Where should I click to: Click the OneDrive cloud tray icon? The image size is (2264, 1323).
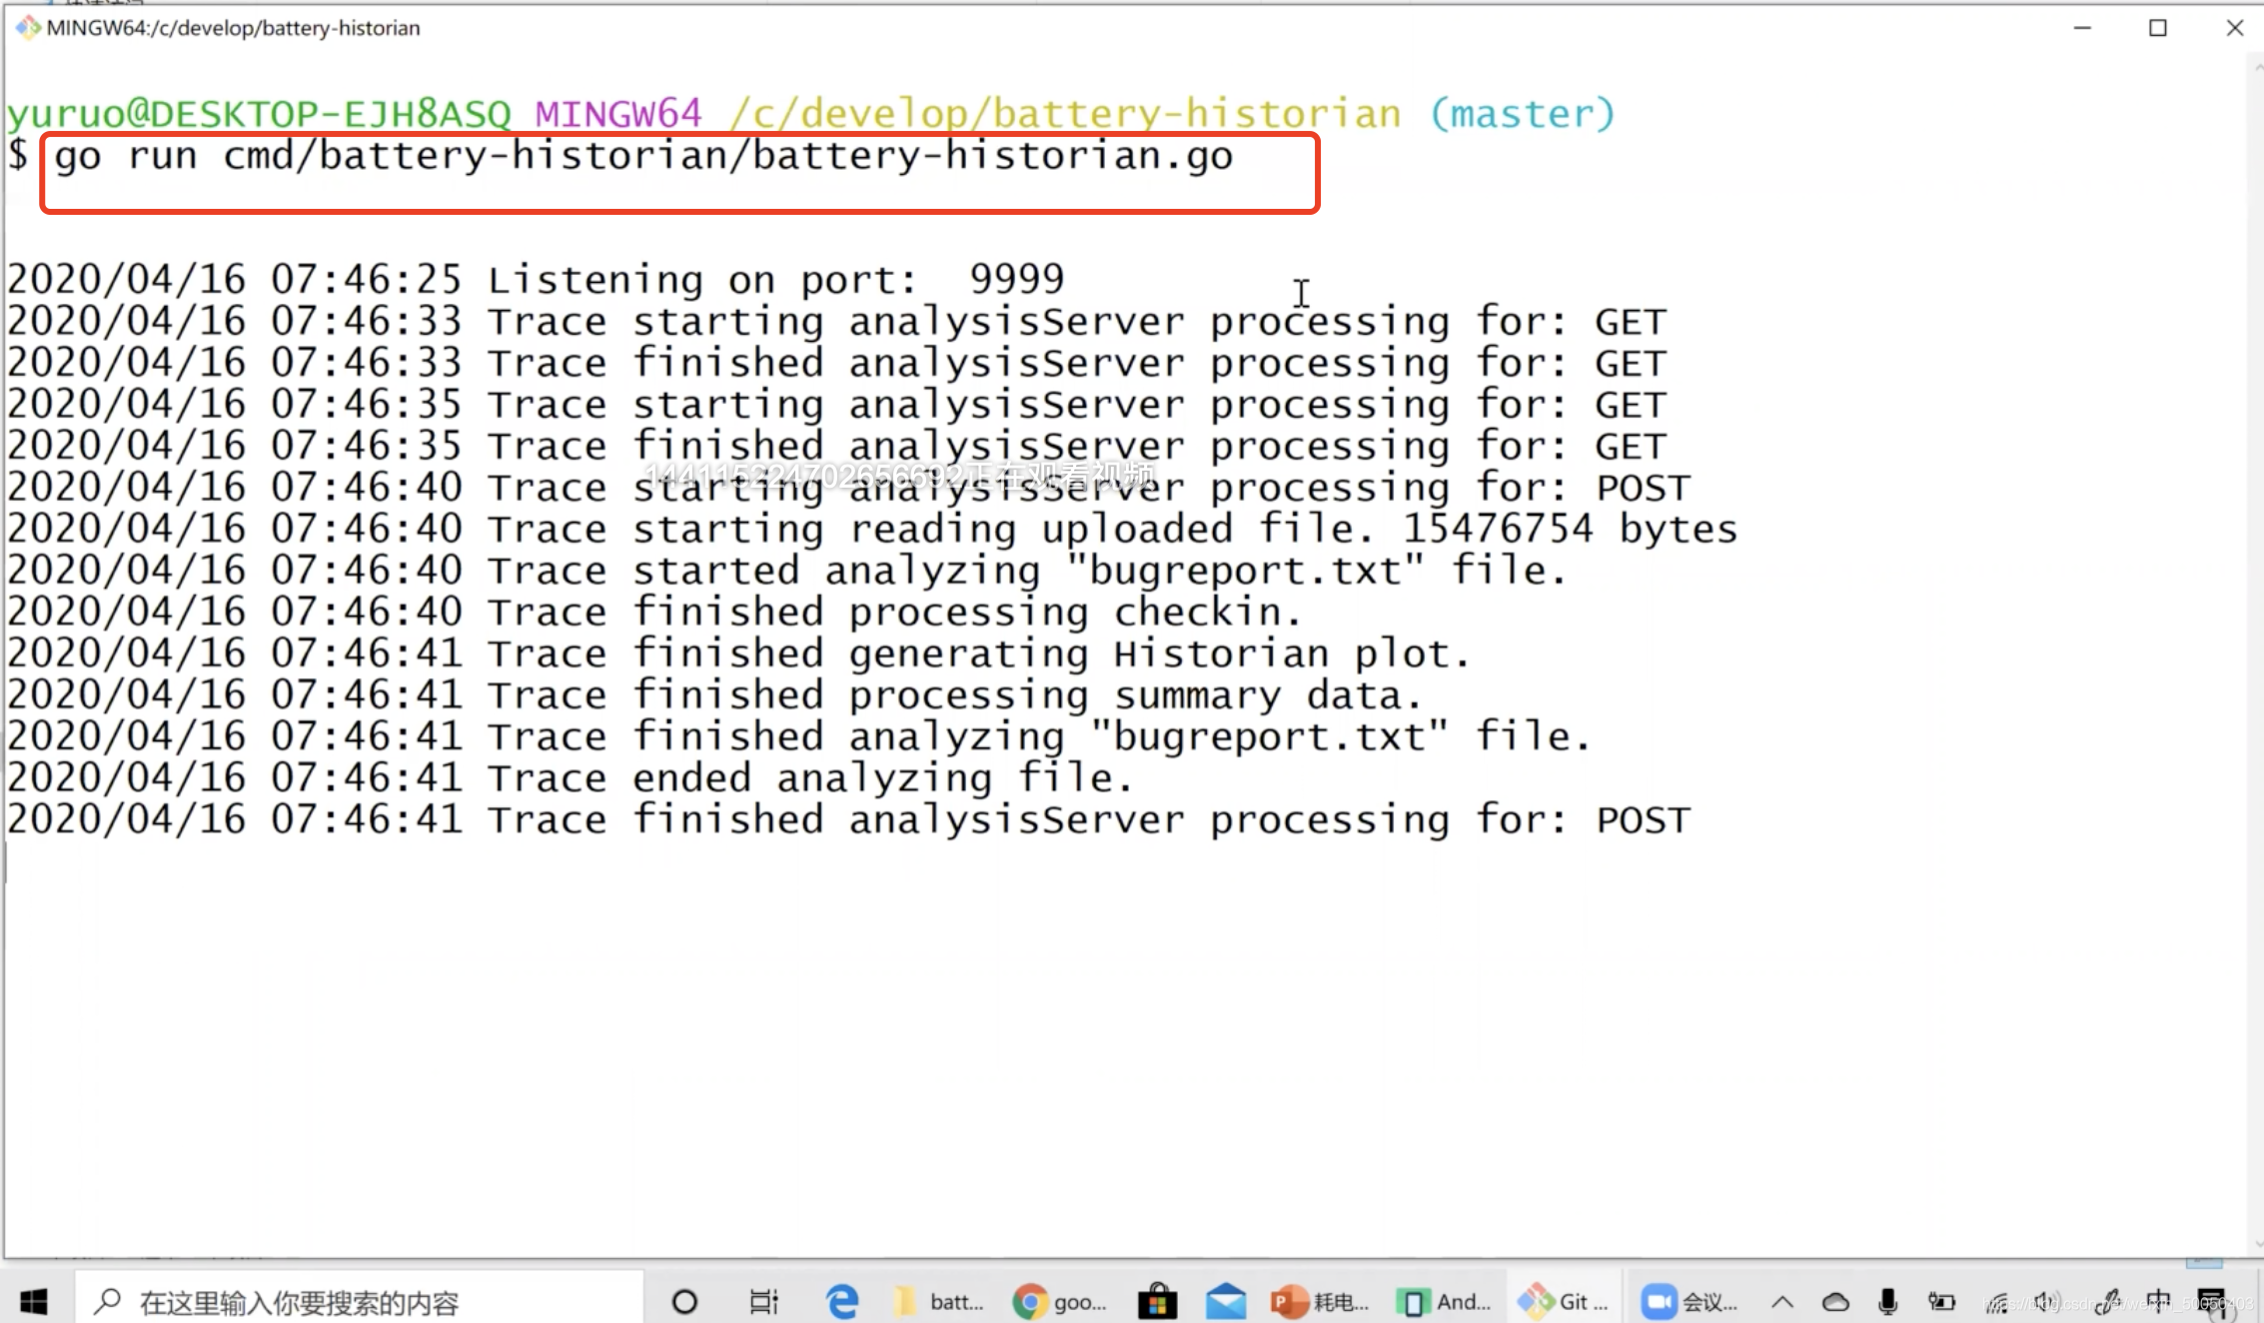tap(1835, 1301)
